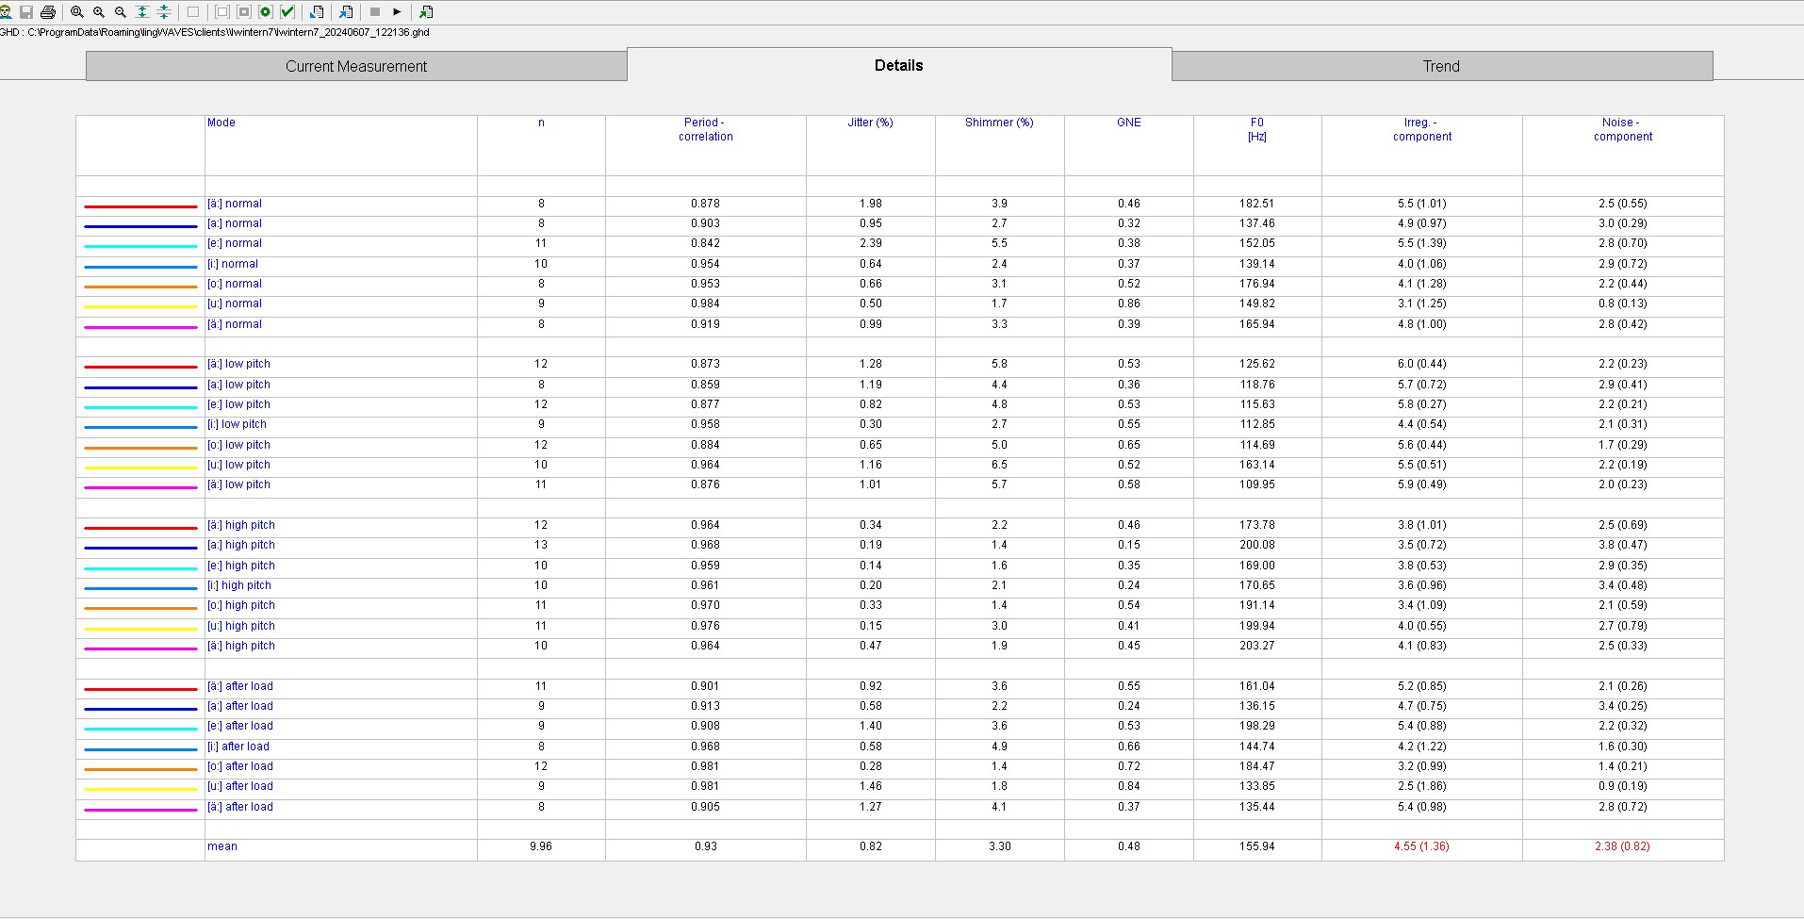
Task: Click the Noise-component column header
Action: pos(1623,129)
